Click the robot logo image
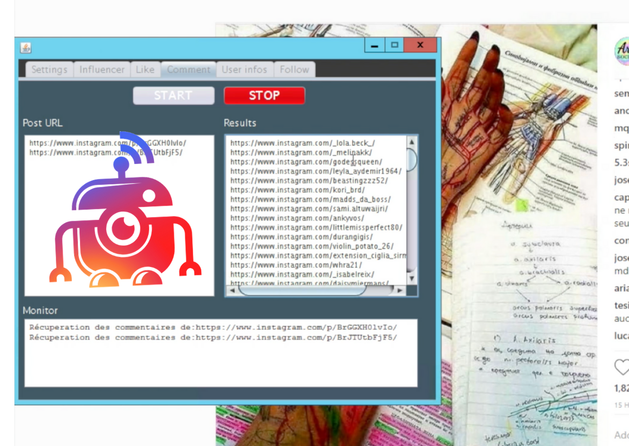 tap(125, 210)
